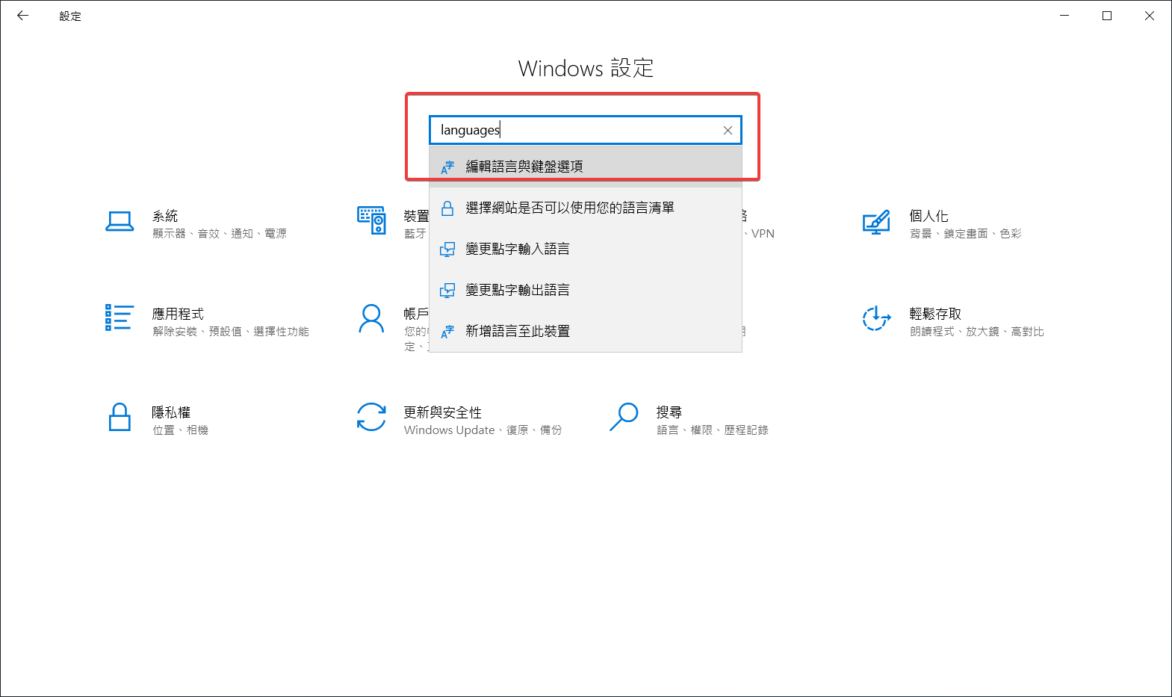The width and height of the screenshot is (1172, 697).
Task: Open the 系統 laptop icon
Action: pyautogui.click(x=120, y=221)
